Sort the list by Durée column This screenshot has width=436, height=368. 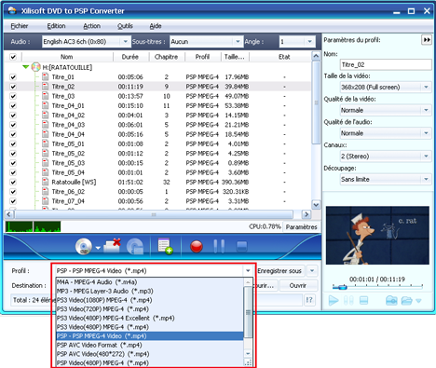point(130,57)
